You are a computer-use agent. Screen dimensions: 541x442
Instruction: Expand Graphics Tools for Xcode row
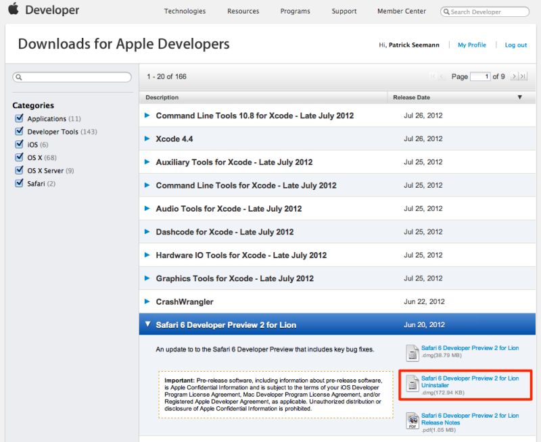(147, 278)
